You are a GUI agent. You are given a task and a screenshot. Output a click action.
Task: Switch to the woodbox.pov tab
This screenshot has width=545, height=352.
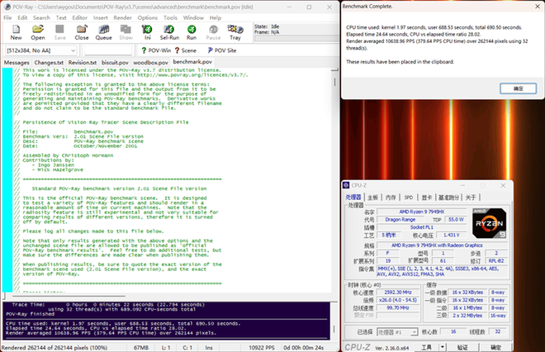point(149,62)
